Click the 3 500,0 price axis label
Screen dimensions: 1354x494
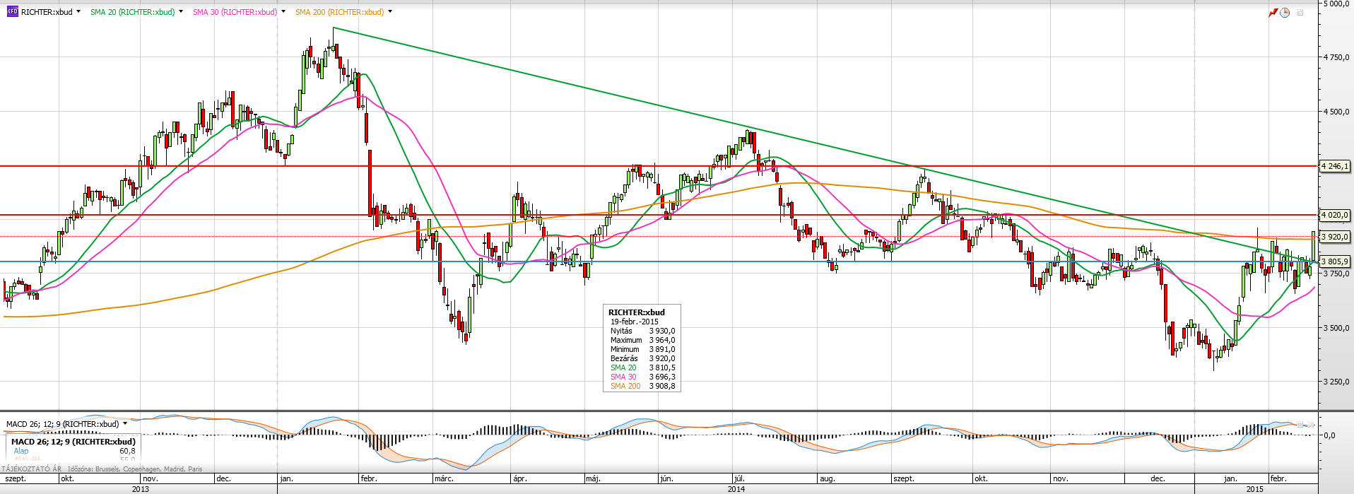point(1336,328)
